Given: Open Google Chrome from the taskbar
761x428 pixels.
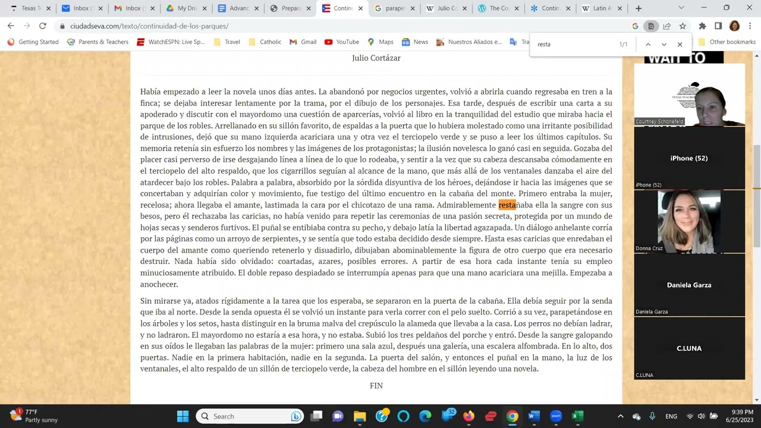Looking at the screenshot, I should coord(512,416).
